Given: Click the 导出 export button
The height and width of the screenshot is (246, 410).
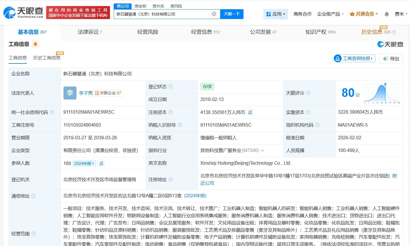Looking at the screenshot, I should 391,59.
